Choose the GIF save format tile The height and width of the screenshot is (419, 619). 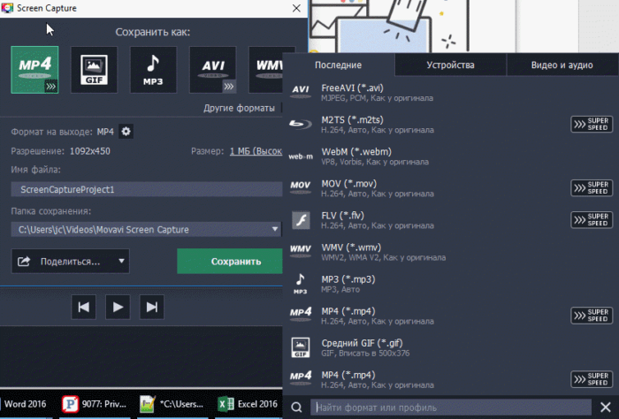click(94, 70)
